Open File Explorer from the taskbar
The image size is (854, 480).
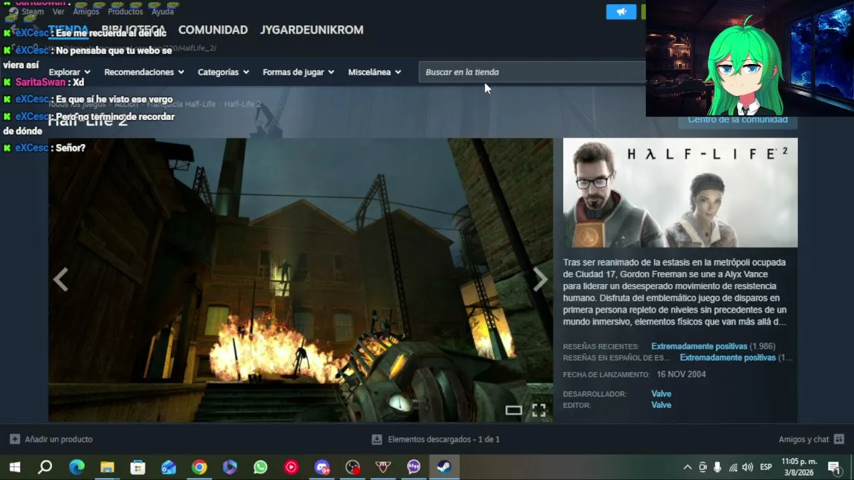pos(107,467)
